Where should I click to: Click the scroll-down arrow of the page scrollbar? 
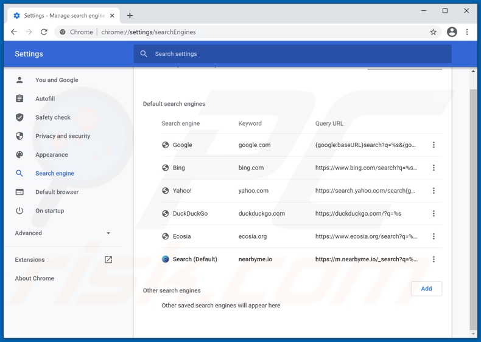coord(473,333)
